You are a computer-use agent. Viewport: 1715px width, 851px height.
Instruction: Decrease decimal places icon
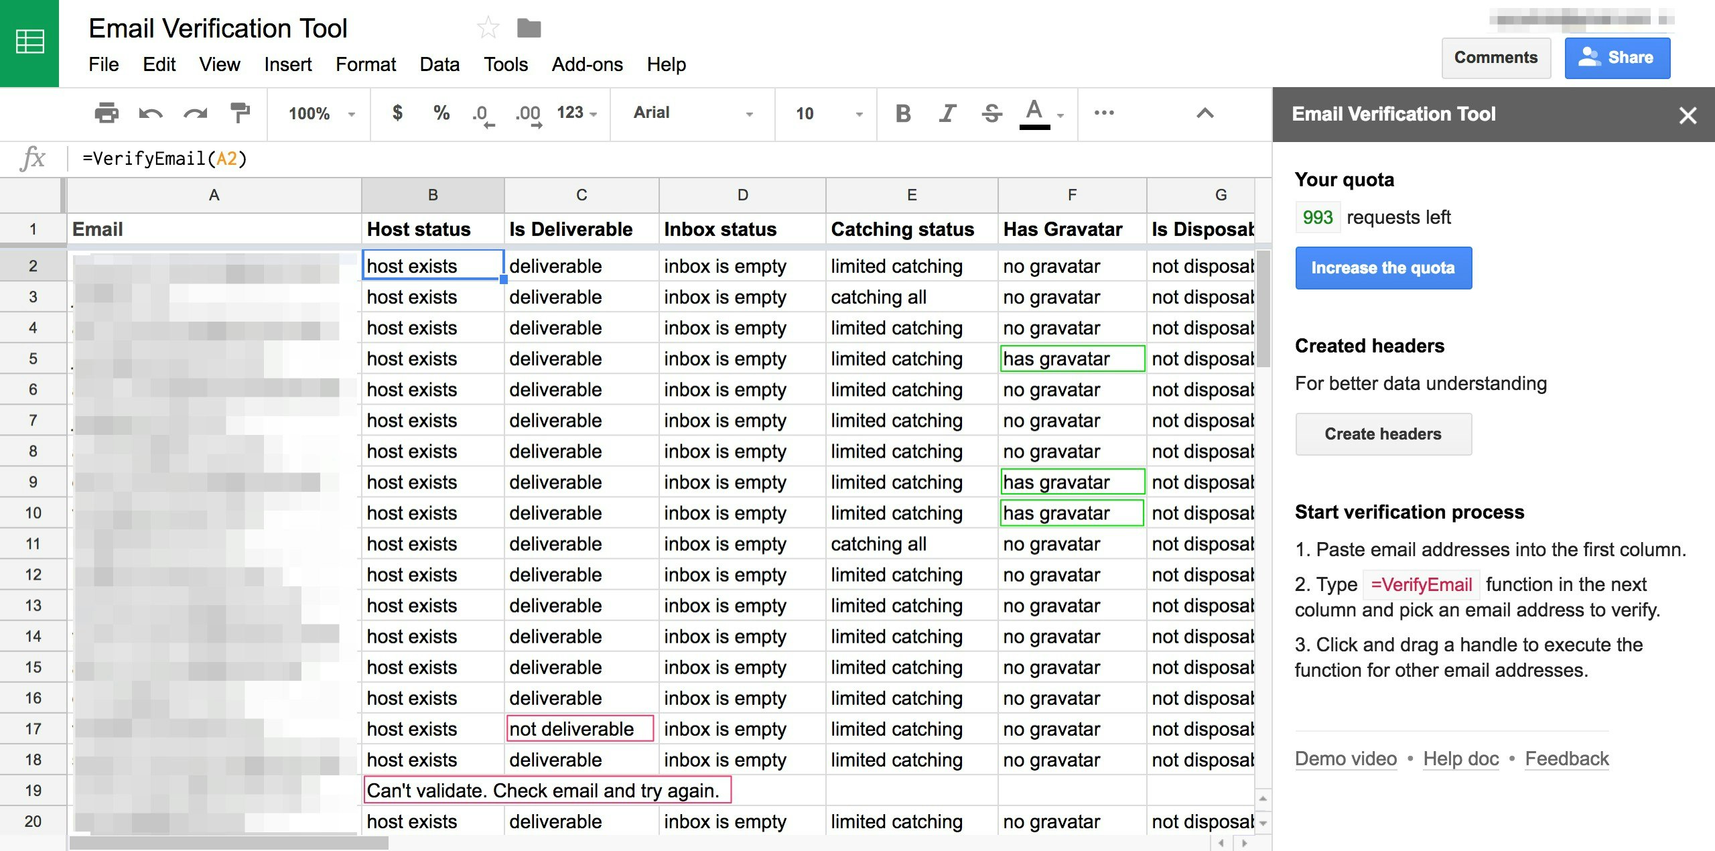pos(483,115)
